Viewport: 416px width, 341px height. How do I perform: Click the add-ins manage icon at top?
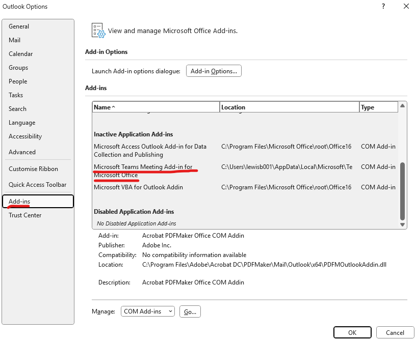[98, 31]
